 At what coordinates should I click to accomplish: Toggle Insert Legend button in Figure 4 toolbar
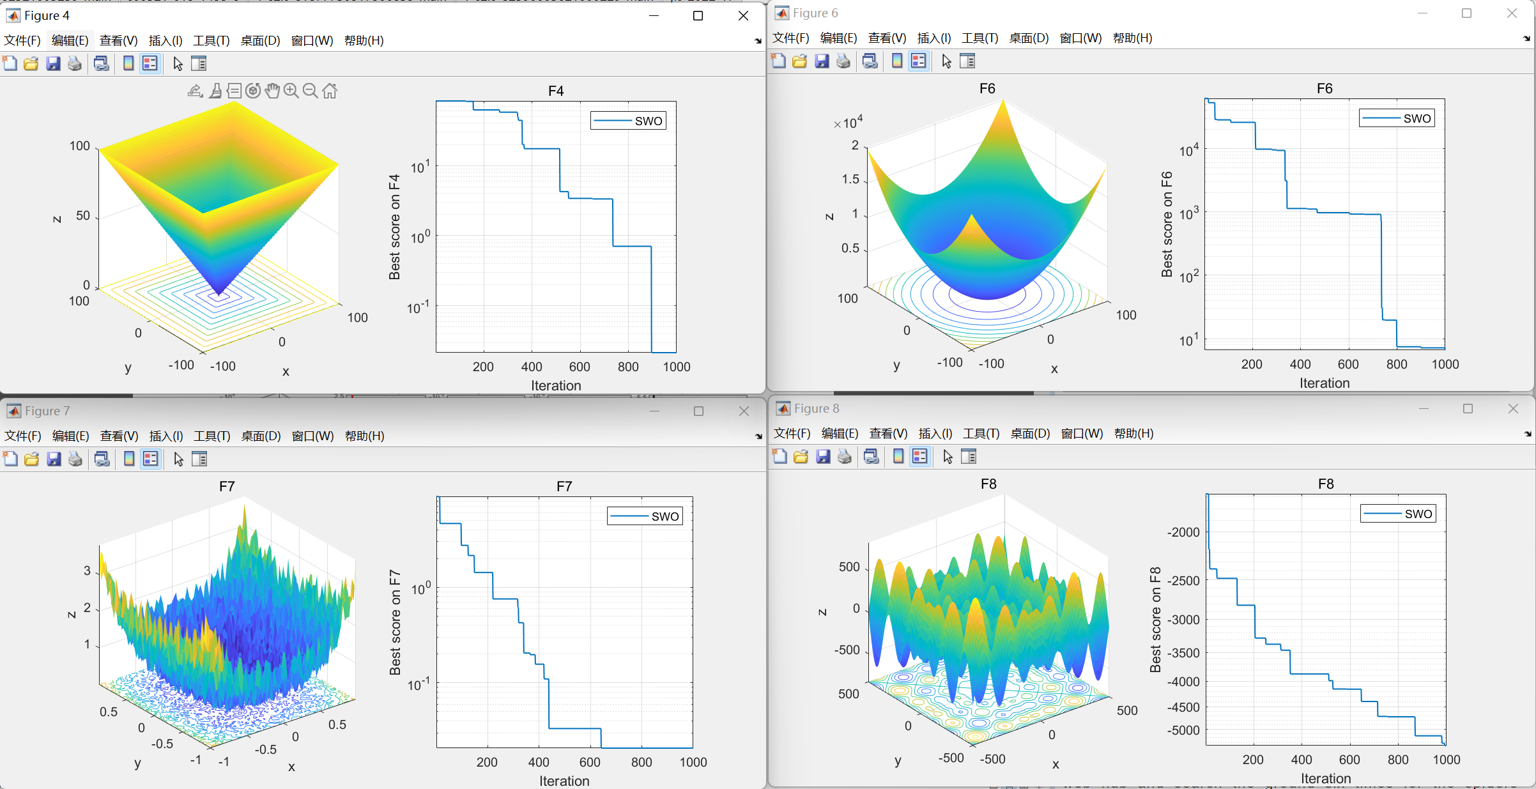[x=150, y=64]
